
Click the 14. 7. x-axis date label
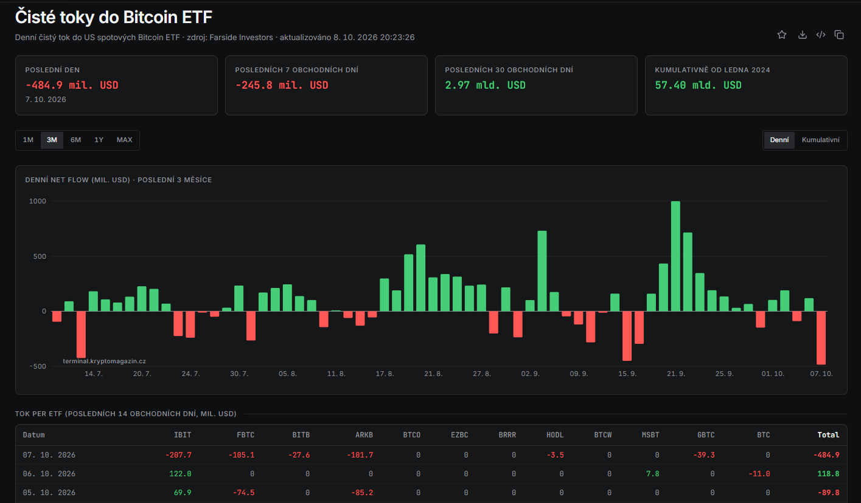pos(94,374)
